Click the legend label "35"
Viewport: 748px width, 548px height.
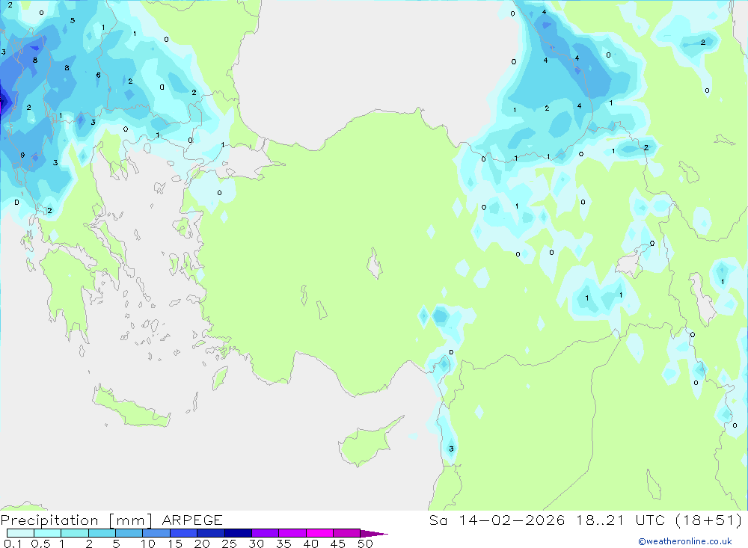point(283,544)
